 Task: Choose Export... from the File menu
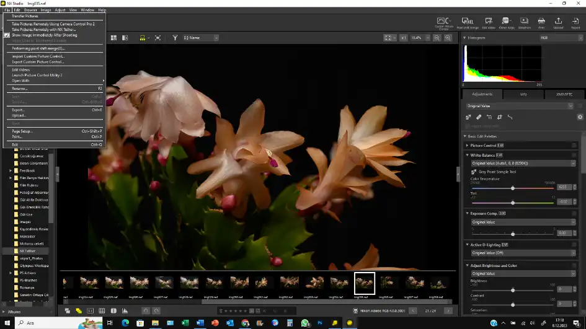click(x=18, y=110)
